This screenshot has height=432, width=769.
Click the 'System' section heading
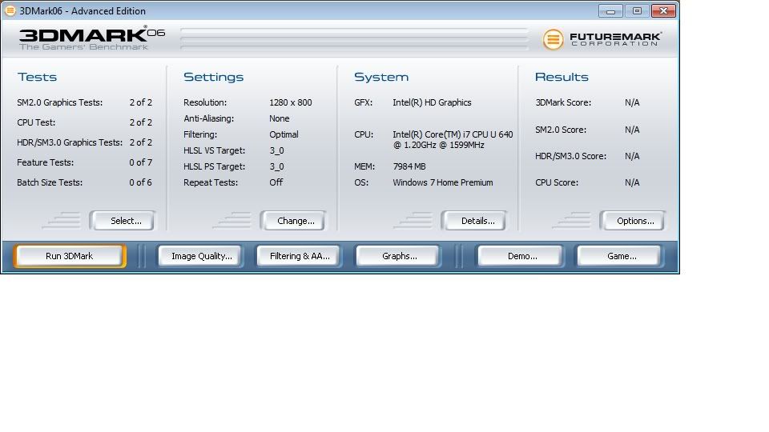[x=381, y=77]
